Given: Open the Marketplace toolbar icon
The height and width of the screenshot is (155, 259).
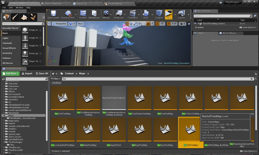Looking at the screenshot, I should tap(94, 14).
